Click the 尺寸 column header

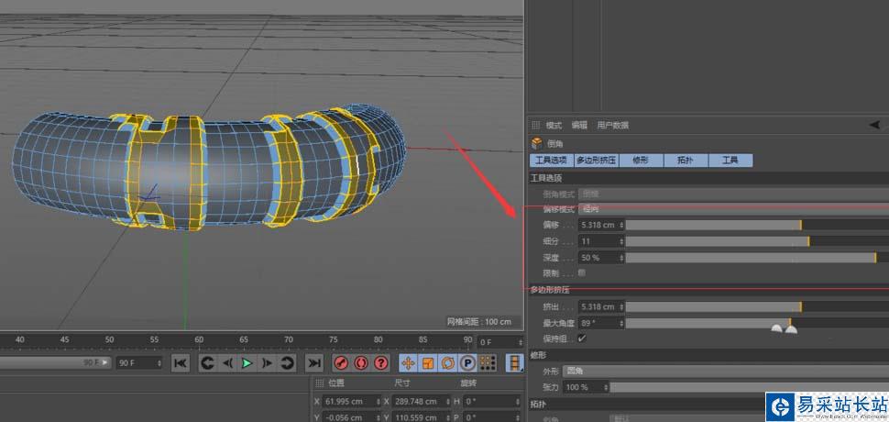(x=401, y=383)
